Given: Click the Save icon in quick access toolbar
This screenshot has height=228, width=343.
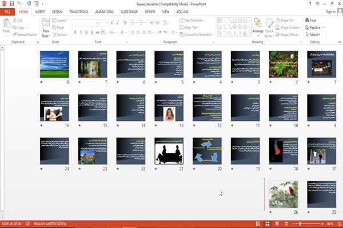Looking at the screenshot, I should coord(11,3).
